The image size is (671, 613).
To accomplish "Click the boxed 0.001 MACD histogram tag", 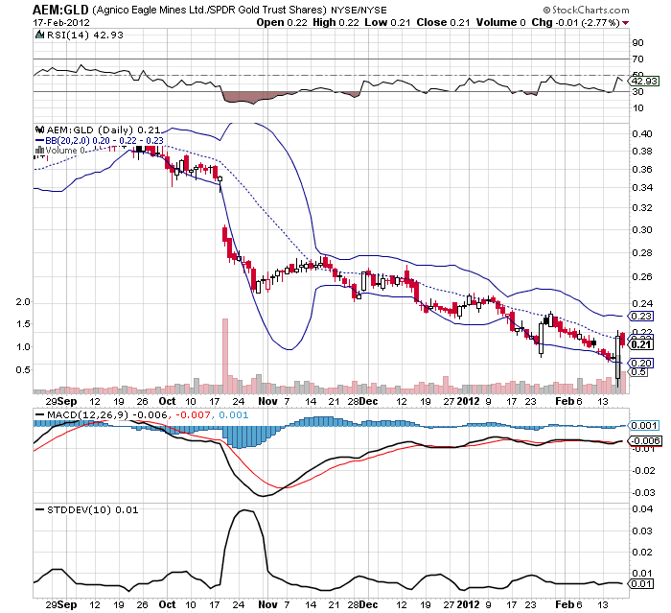I will coord(643,425).
